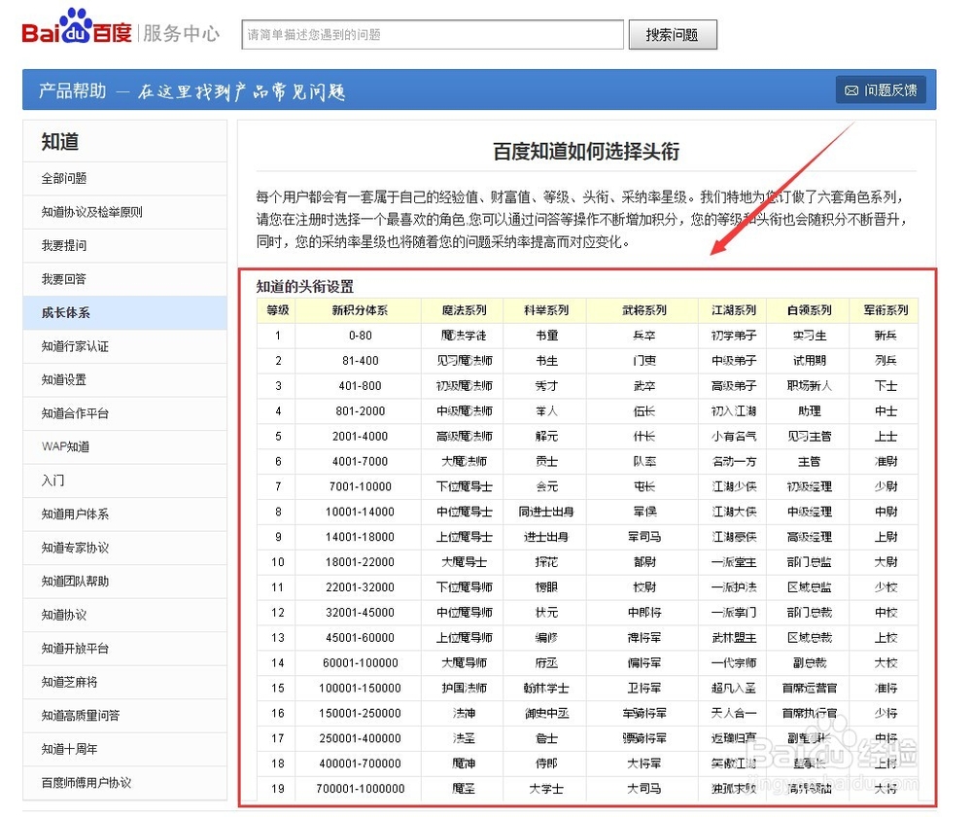Open 知道设置 sidebar item
Screen dimensions: 972x817
[x=125, y=379]
